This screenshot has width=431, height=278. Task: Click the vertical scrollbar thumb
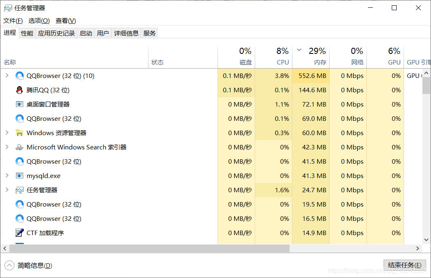[427, 85]
